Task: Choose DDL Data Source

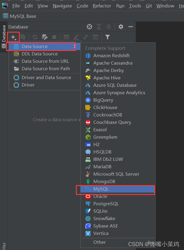Action: tap(44, 54)
